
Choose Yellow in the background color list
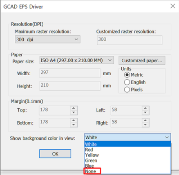(92, 155)
